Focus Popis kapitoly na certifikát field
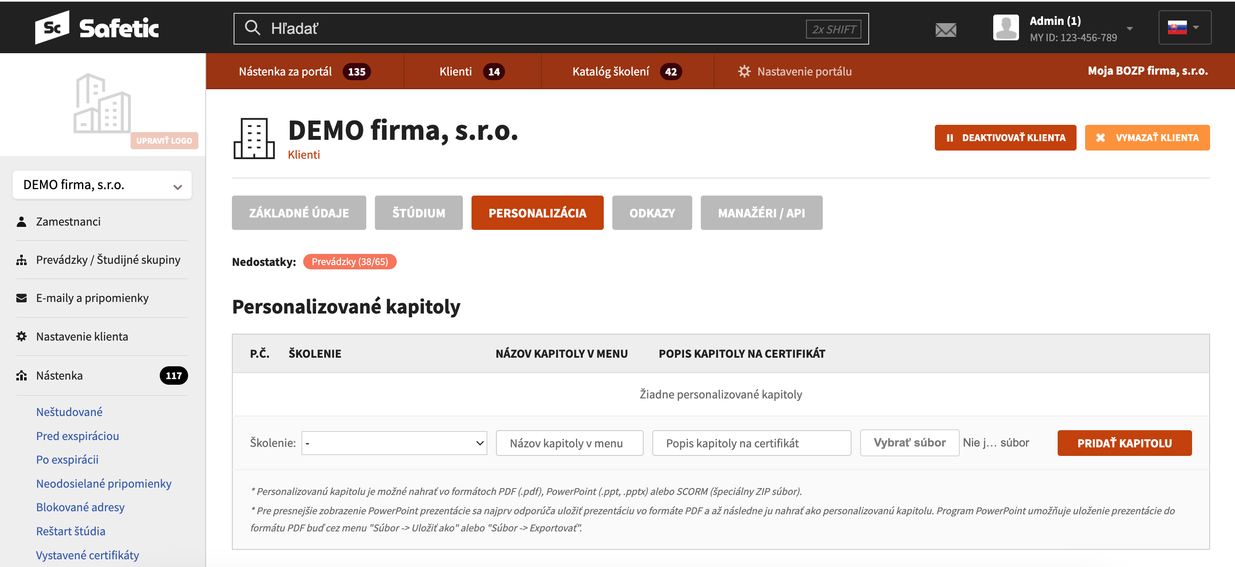Screen dimensions: 1235x567 pos(751,443)
